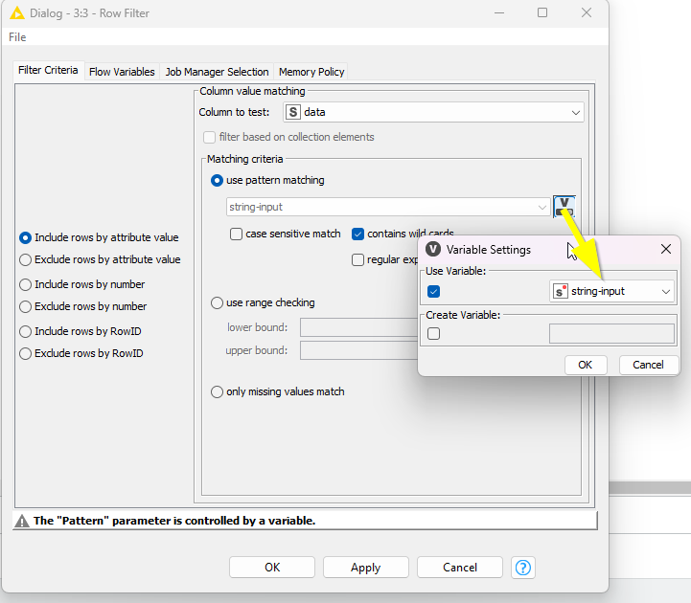
Task: Enable case sensitive match
Action: point(236,234)
